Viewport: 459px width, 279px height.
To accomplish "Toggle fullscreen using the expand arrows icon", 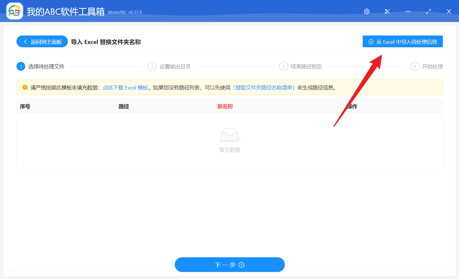I will pos(428,11).
